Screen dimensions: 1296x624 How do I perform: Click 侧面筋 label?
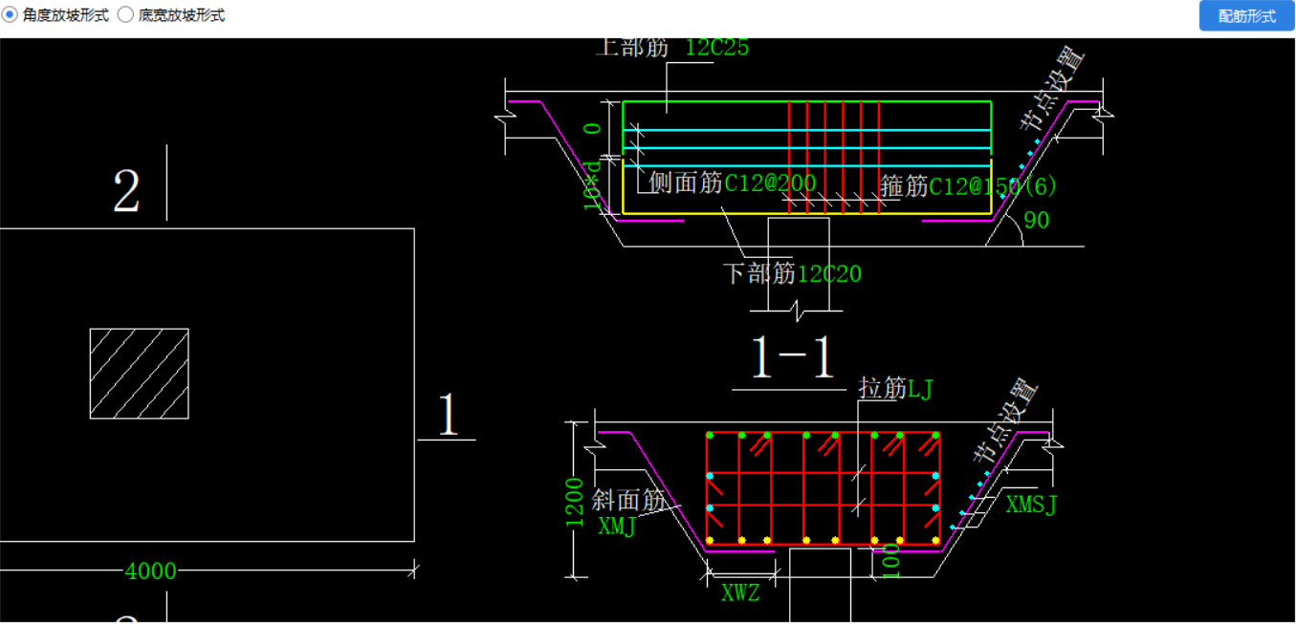686,183
